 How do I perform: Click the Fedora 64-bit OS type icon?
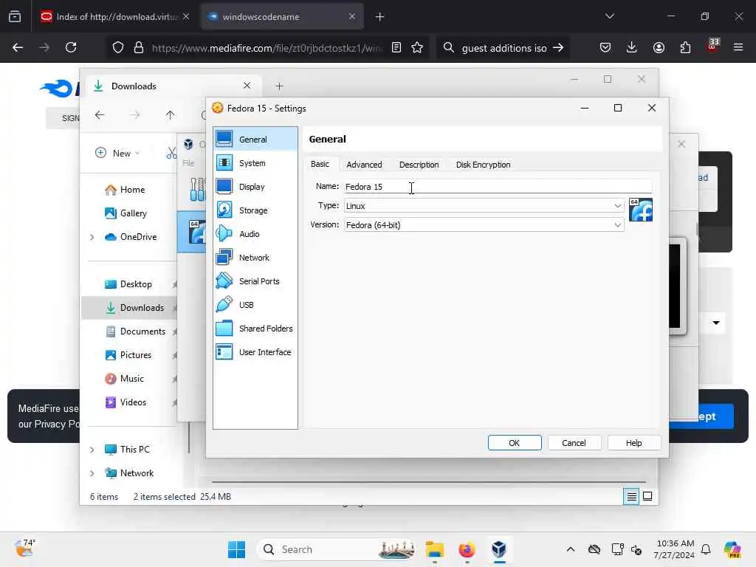click(x=641, y=210)
